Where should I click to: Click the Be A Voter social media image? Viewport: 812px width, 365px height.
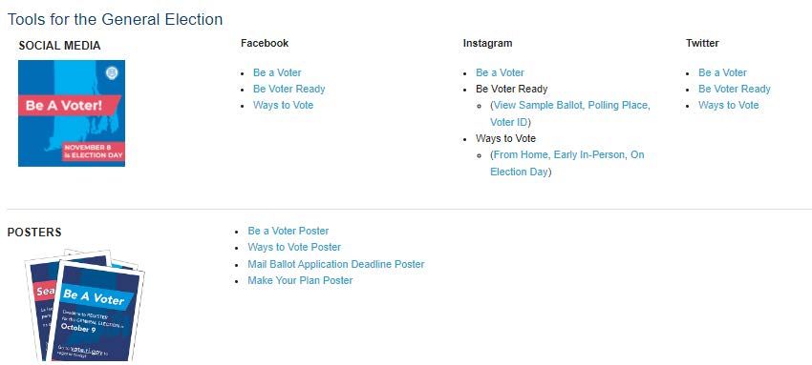72,113
